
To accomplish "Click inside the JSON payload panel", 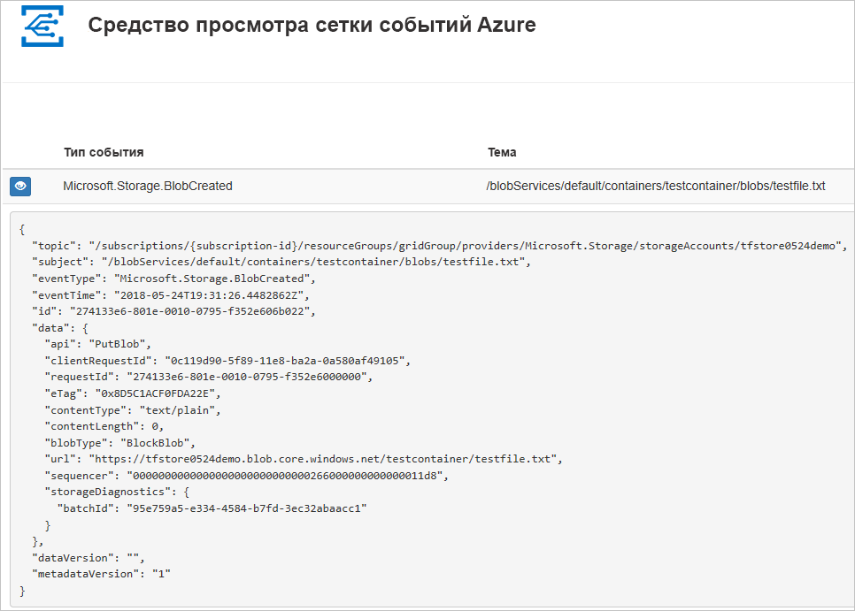I will [x=425, y=398].
